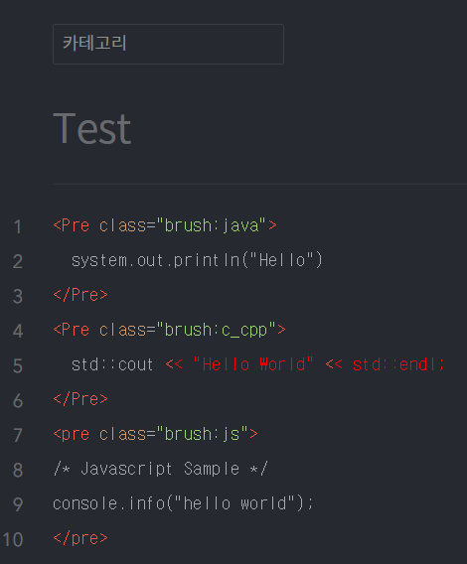
Task: Click the <Pre class="brush:c_cpp"> line
Action: [169, 330]
